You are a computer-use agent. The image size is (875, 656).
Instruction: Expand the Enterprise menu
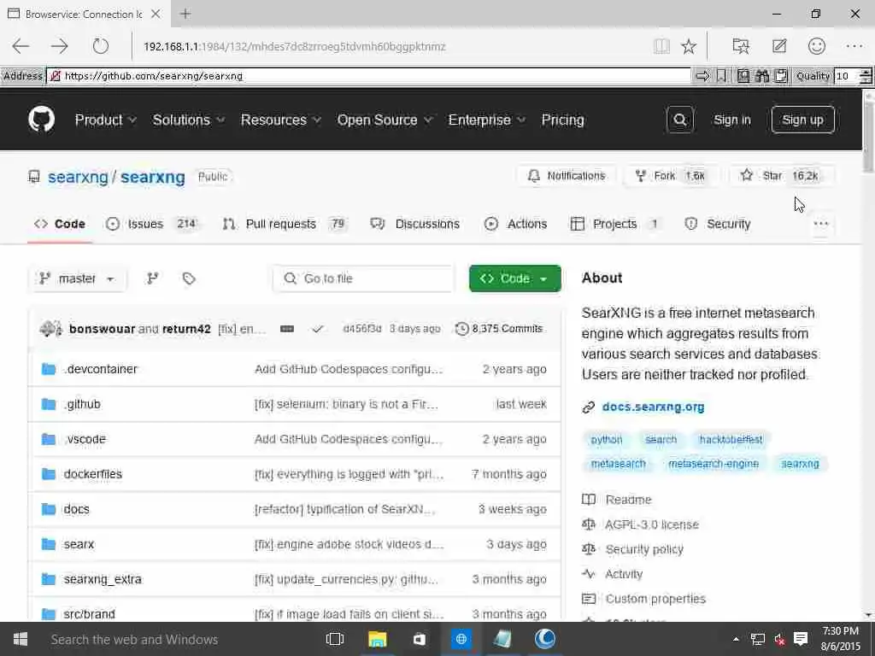(486, 120)
